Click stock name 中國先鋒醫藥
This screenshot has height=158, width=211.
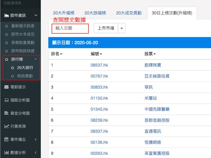pyautogui.click(x=157, y=109)
